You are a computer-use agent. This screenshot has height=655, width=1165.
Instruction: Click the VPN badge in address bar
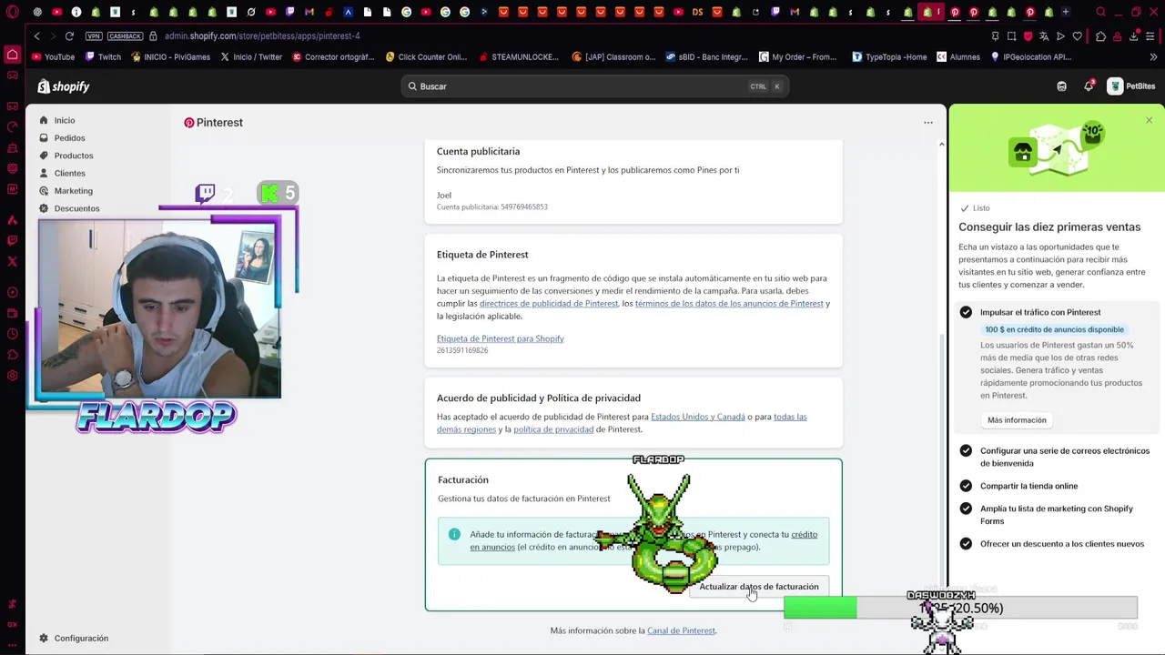pyautogui.click(x=94, y=36)
